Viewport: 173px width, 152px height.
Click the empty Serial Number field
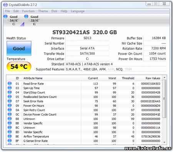pos(87,43)
